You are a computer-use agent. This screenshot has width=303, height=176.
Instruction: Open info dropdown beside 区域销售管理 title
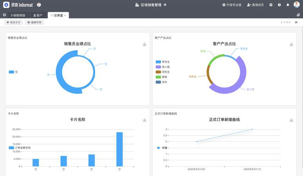pos(165,5)
